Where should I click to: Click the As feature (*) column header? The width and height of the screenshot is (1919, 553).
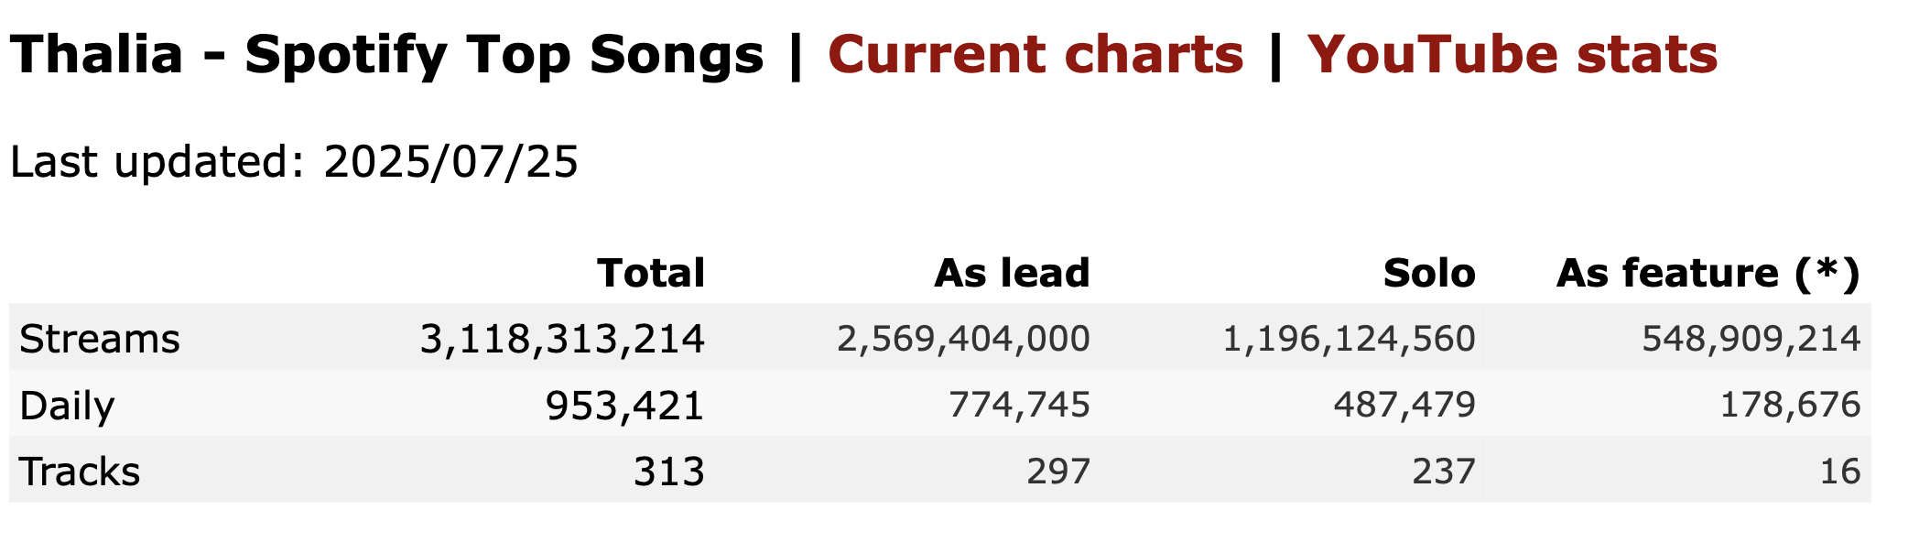point(1708,274)
